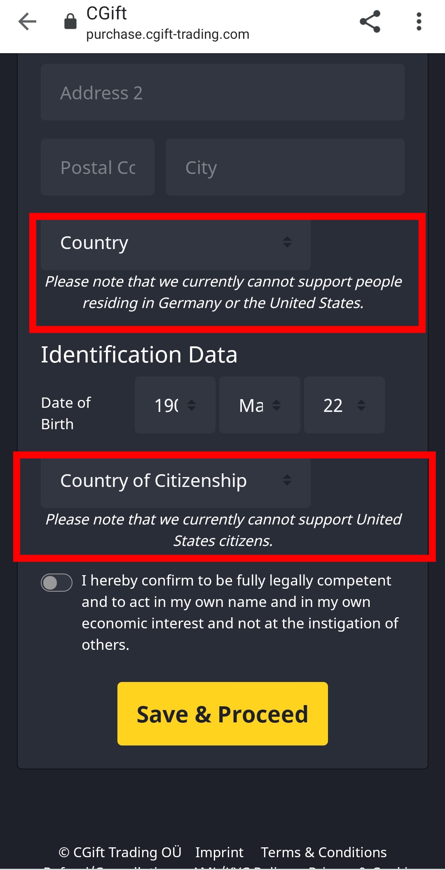445x870 pixels.
Task: Focus the City input field
Action: point(285,167)
